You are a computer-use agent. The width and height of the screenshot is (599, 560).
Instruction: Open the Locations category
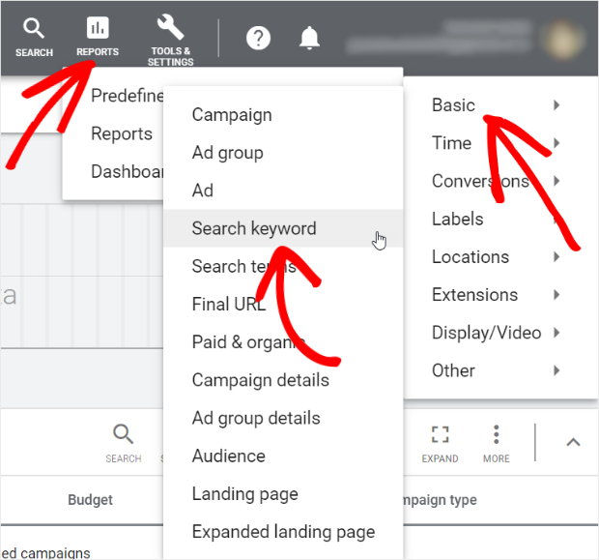[x=471, y=256]
